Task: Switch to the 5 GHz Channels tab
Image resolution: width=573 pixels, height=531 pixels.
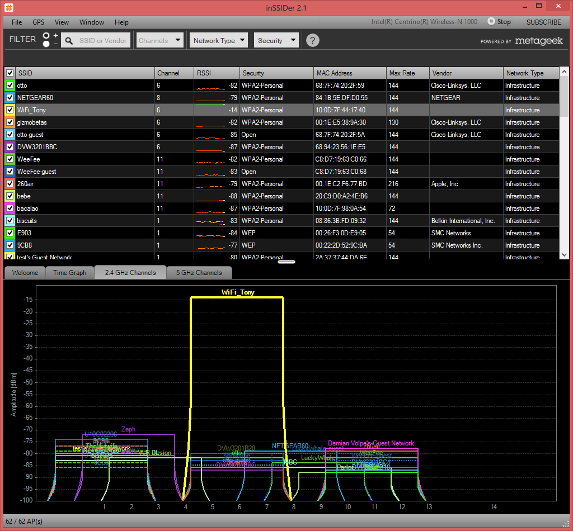Action: [x=199, y=273]
